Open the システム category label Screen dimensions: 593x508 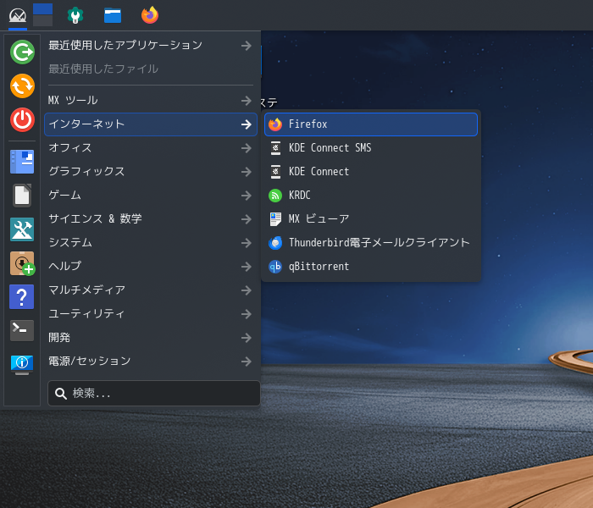pyautogui.click(x=70, y=243)
